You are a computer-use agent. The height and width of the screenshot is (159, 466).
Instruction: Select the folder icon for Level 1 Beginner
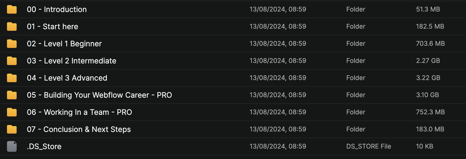coord(12,44)
